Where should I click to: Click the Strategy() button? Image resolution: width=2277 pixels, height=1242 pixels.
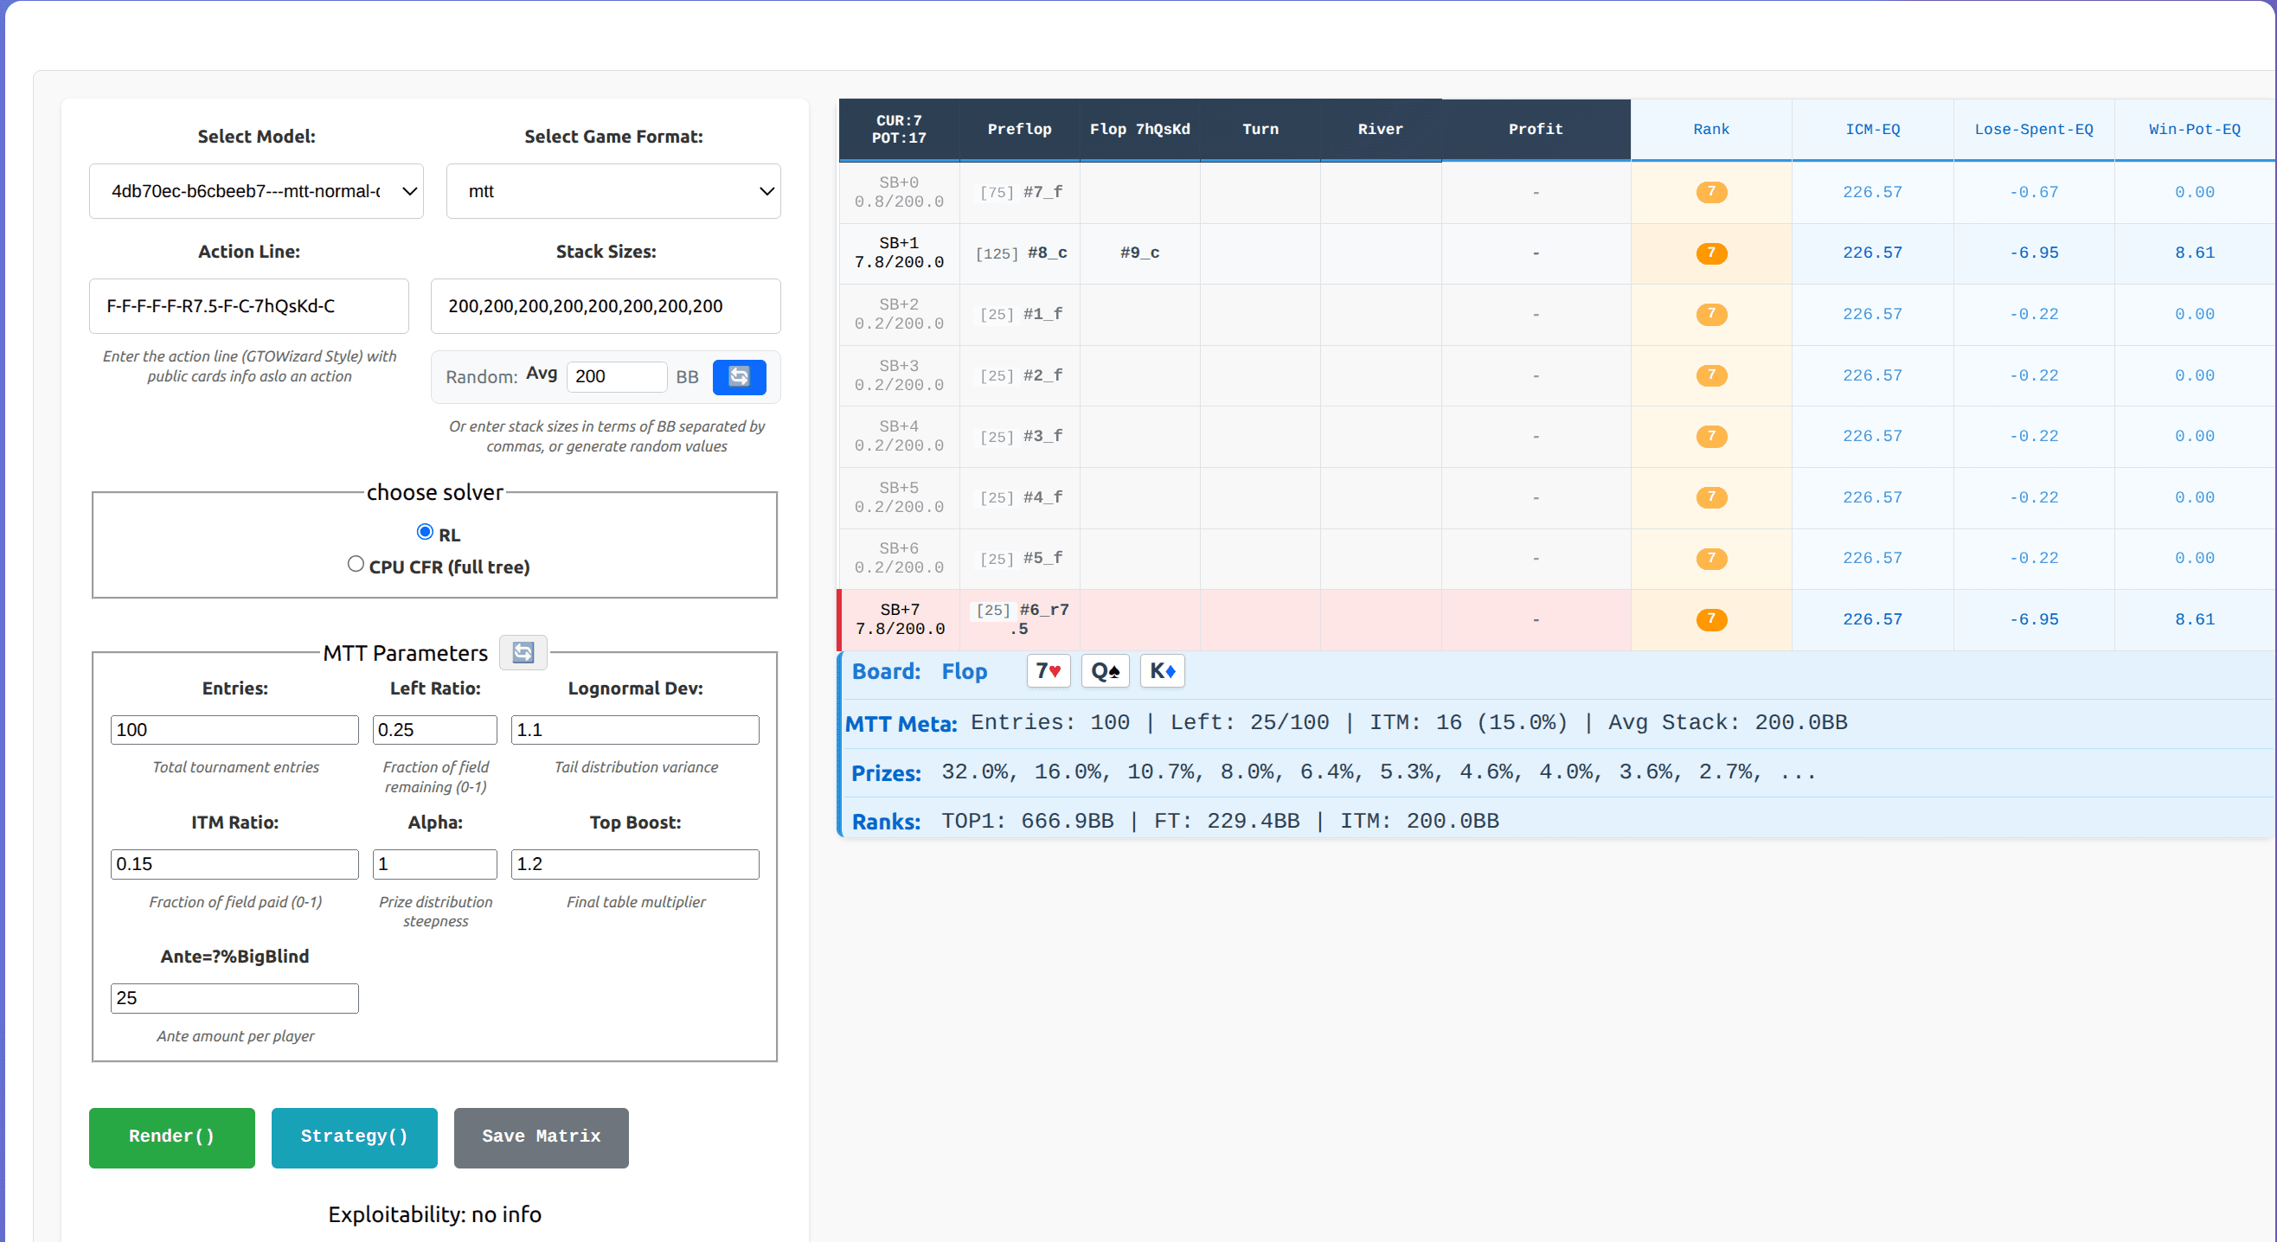point(354,1137)
